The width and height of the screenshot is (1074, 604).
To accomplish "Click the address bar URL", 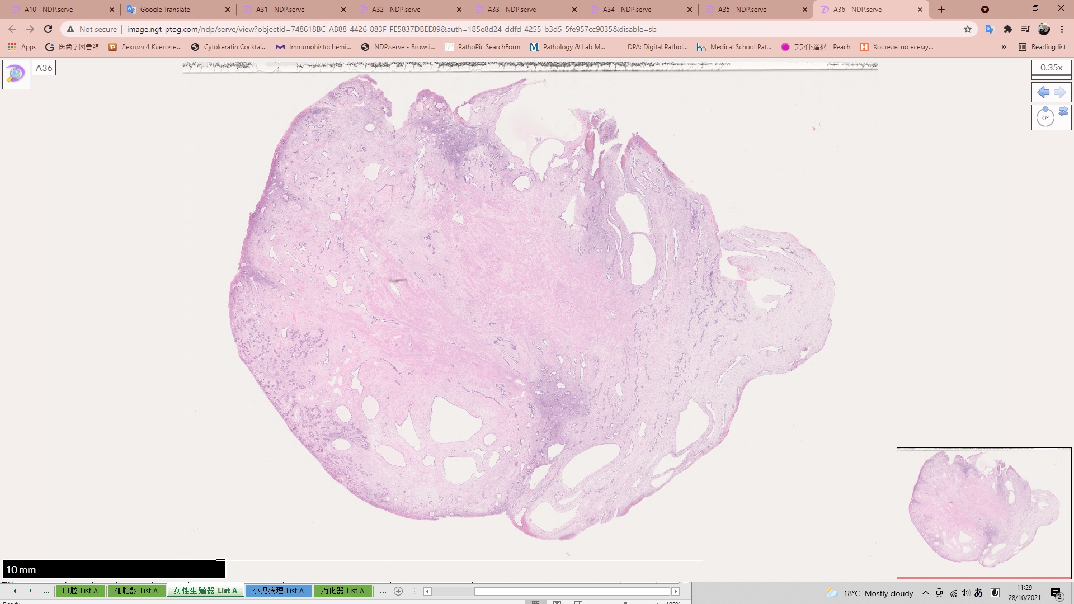I will click(x=392, y=29).
